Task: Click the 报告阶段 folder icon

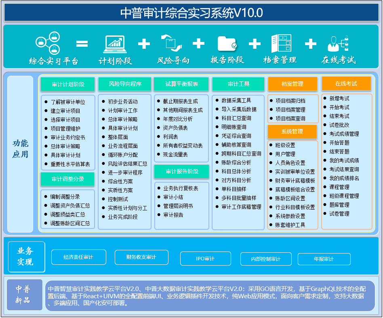Action: [x=227, y=44]
